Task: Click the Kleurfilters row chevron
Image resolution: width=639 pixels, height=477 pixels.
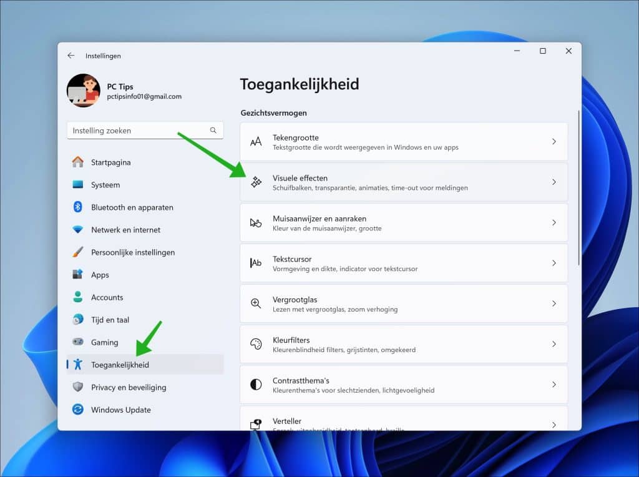Action: click(554, 344)
